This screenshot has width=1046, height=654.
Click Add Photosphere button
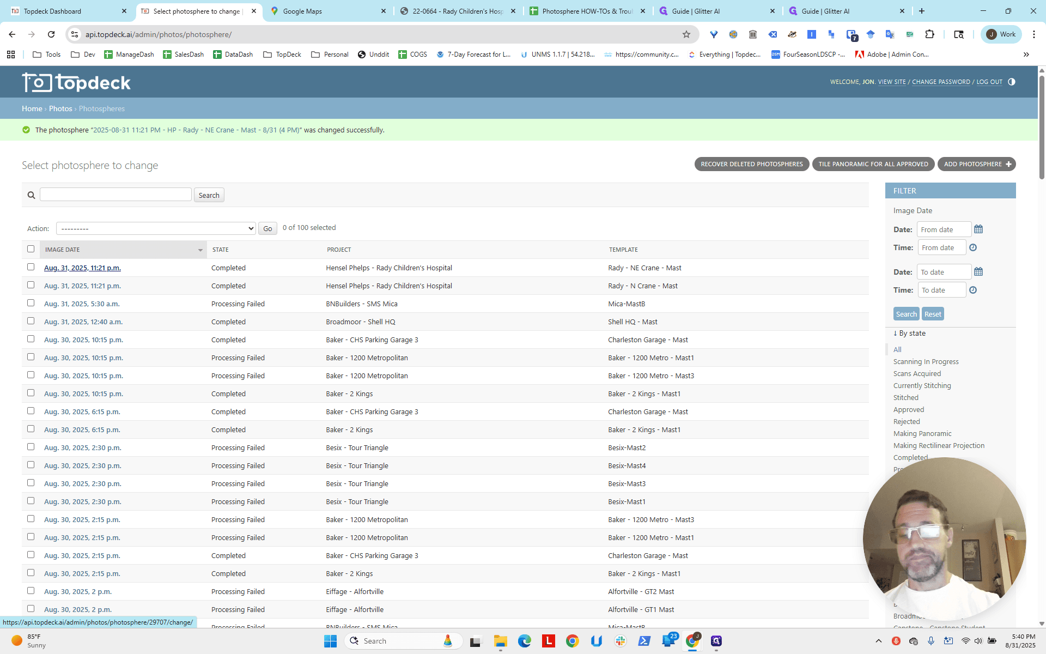[x=977, y=164]
